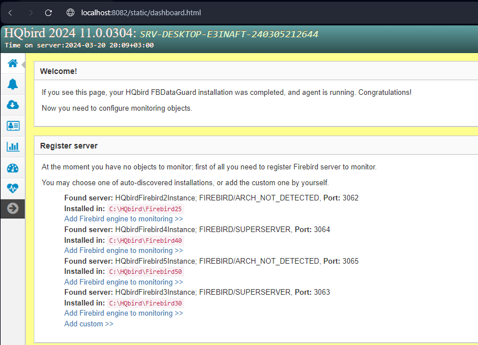The height and width of the screenshot is (345, 478).
Task: Click the HQbirdFirebird3Instance found server line
Action: [x=197, y=292]
